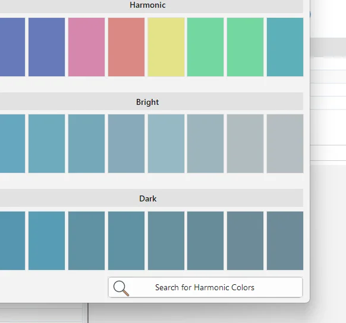Select the pink Harmonic swatch

pyautogui.click(x=87, y=47)
